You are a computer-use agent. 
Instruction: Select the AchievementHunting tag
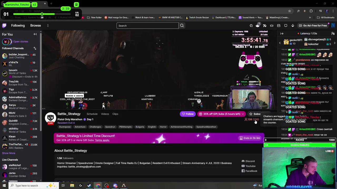click(x=181, y=127)
